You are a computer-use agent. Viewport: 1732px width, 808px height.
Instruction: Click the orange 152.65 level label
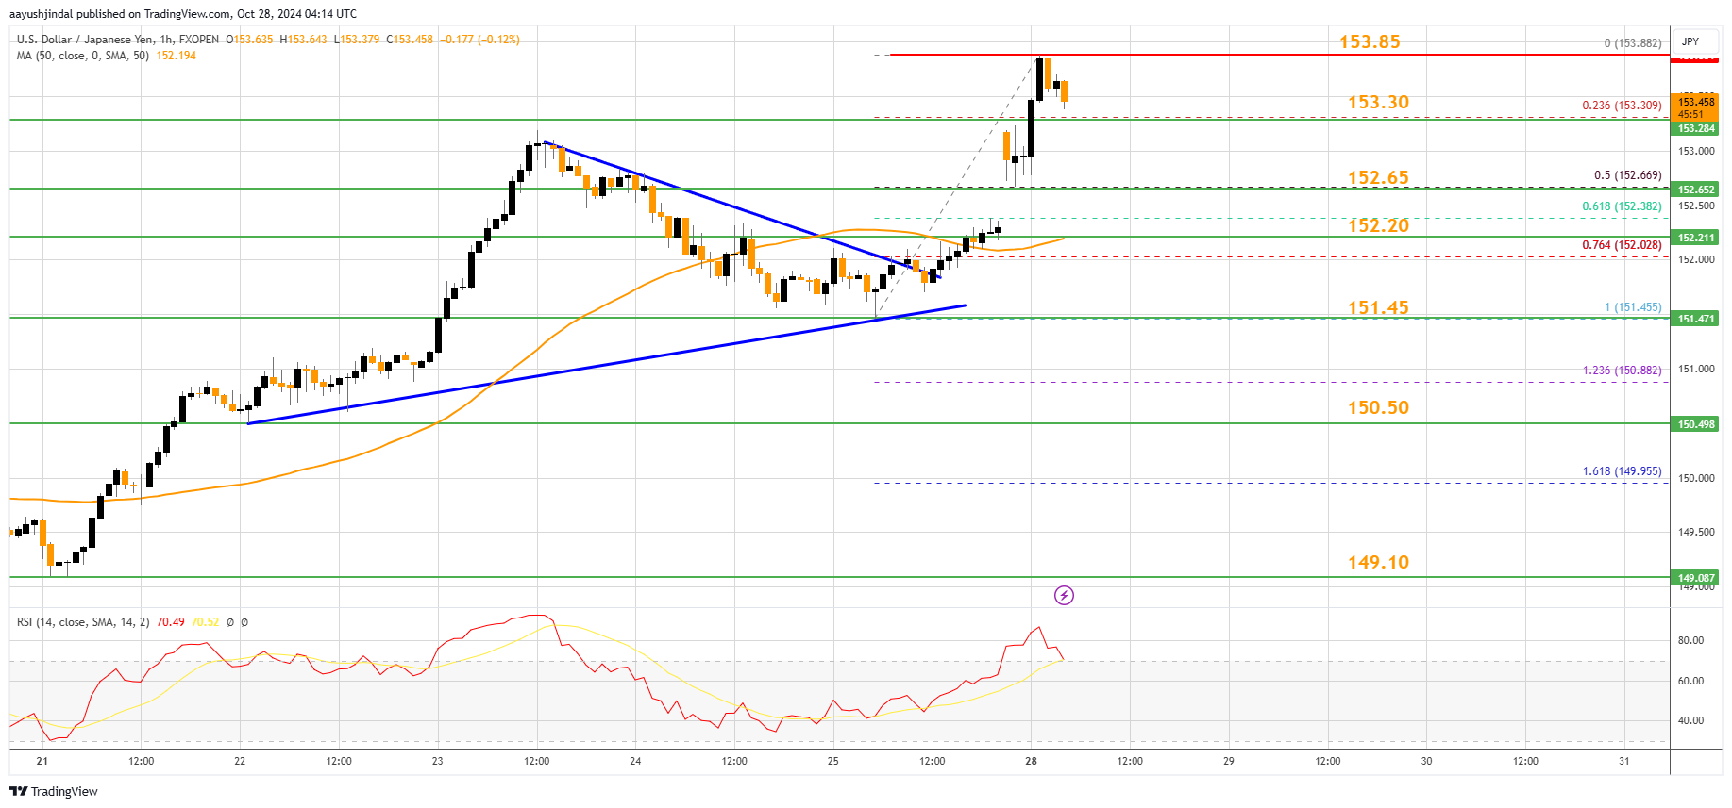click(1378, 177)
